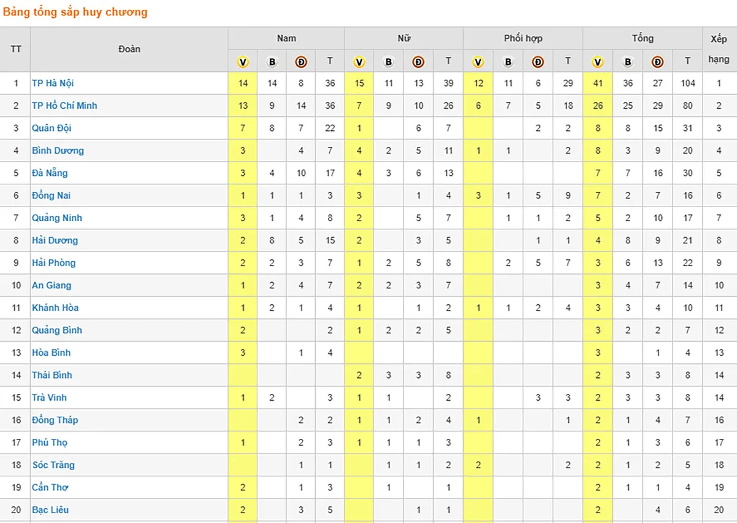Viewport: 737px width, 523px height.
Task: Open the Sóc Trăng team link
Action: 53,465
